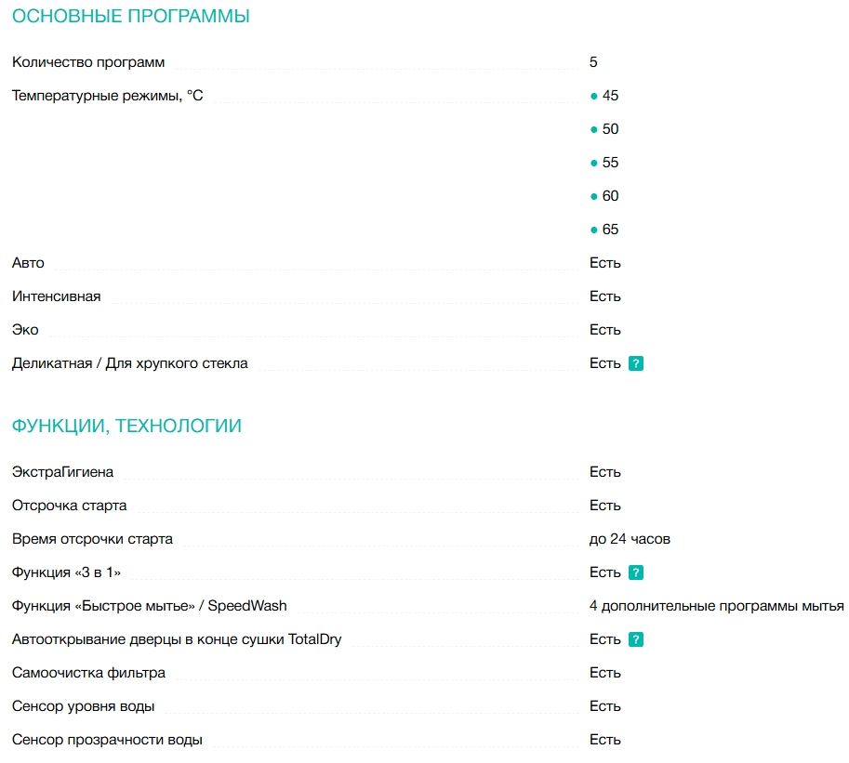
Task: Click the Самоочистка фильтра label
Action: coord(88,673)
